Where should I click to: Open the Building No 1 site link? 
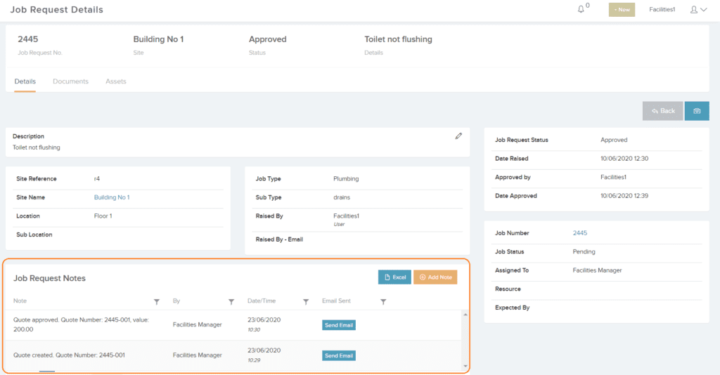pyautogui.click(x=112, y=197)
